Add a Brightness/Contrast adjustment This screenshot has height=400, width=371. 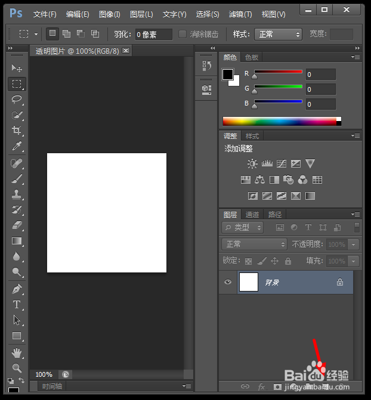[252, 163]
